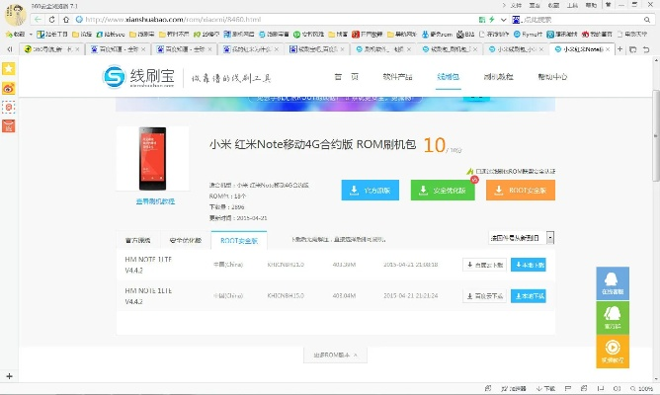Go back with the browser back arrow

[39, 20]
